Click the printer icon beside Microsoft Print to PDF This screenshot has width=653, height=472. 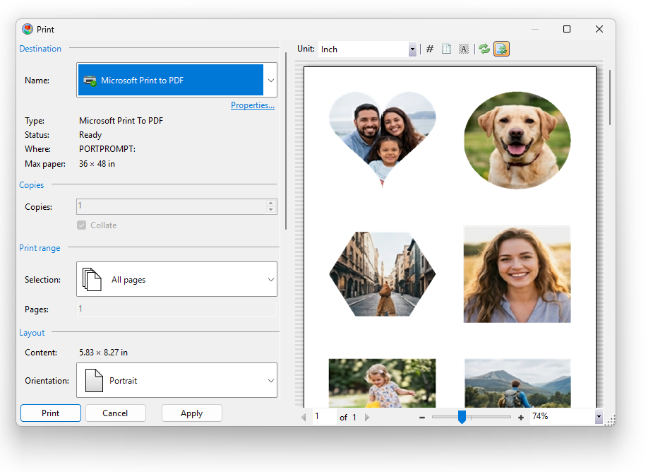pyautogui.click(x=89, y=80)
